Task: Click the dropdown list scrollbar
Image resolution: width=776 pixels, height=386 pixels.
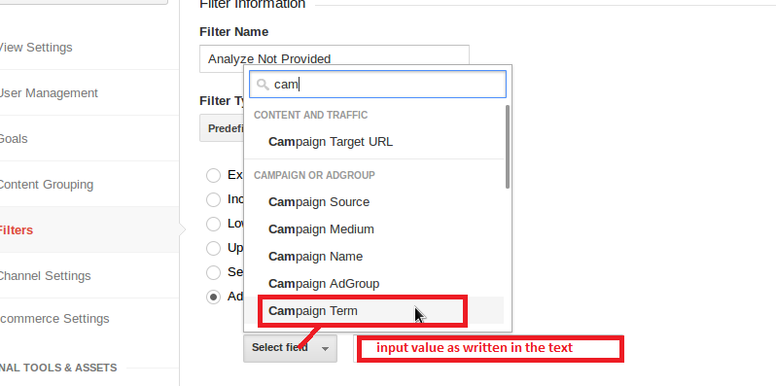Action: click(508, 147)
